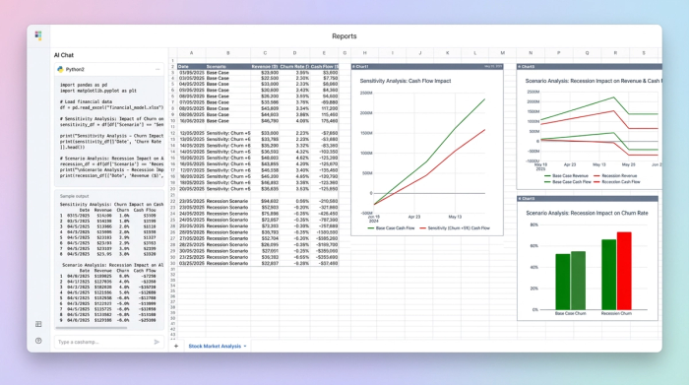Click the Apr 23 axis label in the Sensitivity chart
689x385 pixels.
[414, 217]
